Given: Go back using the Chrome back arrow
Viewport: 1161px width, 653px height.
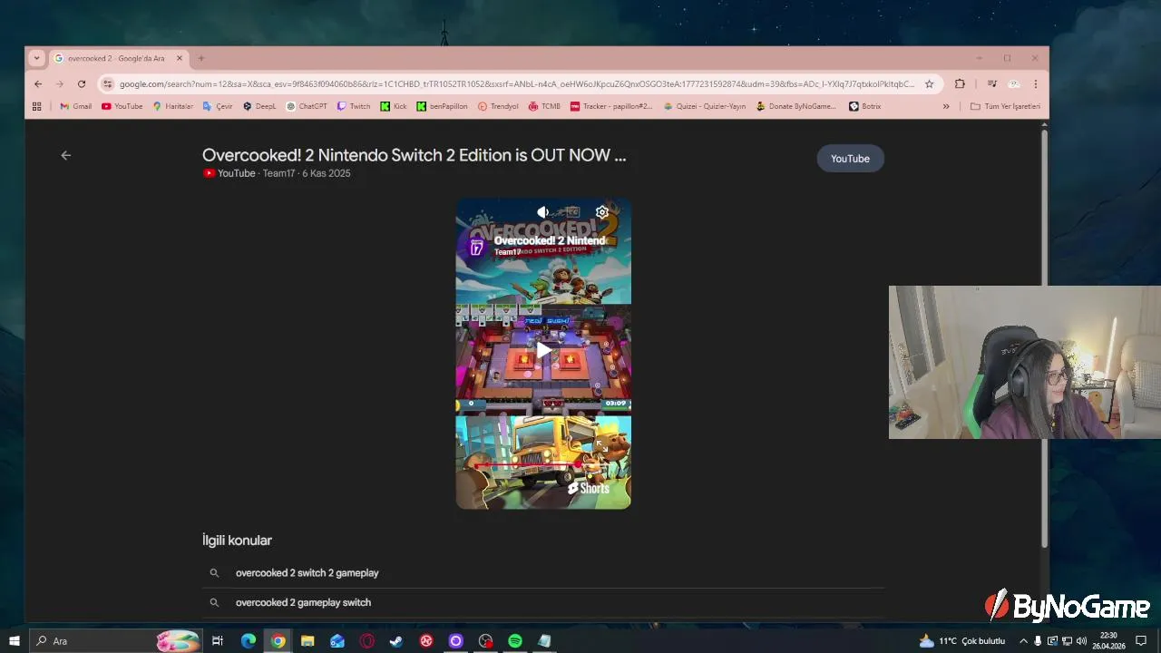Looking at the screenshot, I should click(x=38, y=83).
